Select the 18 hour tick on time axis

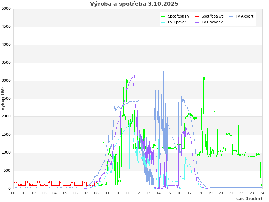pos(200,193)
